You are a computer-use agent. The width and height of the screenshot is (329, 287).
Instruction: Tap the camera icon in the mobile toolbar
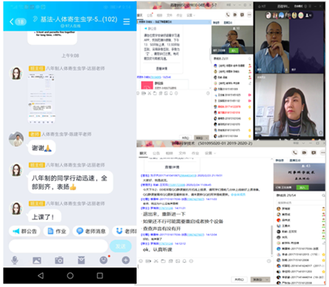coord(59,261)
